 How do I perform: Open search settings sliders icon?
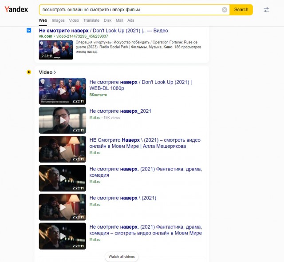[266, 10]
